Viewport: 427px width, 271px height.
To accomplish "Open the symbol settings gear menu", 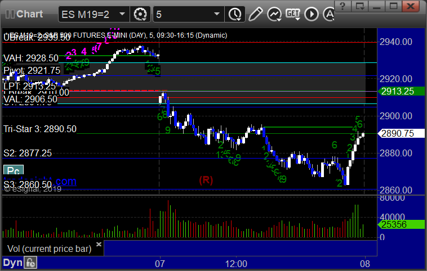I will tap(140, 14).
